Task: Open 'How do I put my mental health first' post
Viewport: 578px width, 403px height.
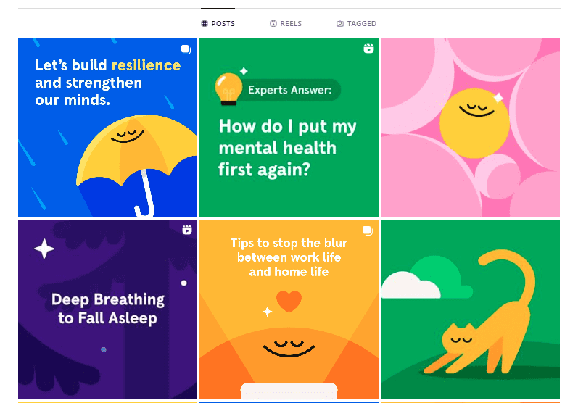Action: (289, 128)
